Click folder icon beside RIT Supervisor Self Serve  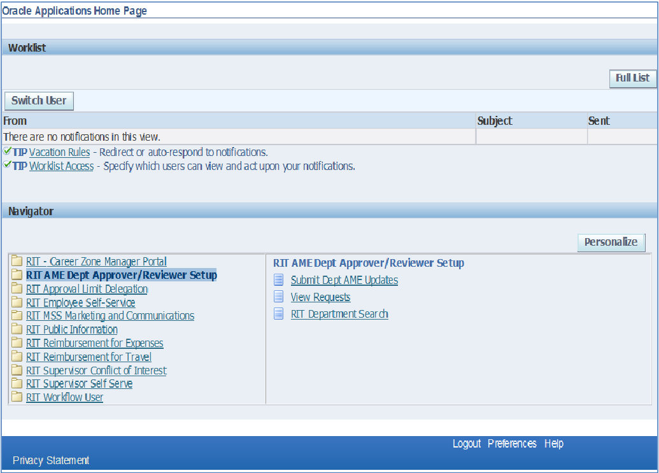(17, 384)
